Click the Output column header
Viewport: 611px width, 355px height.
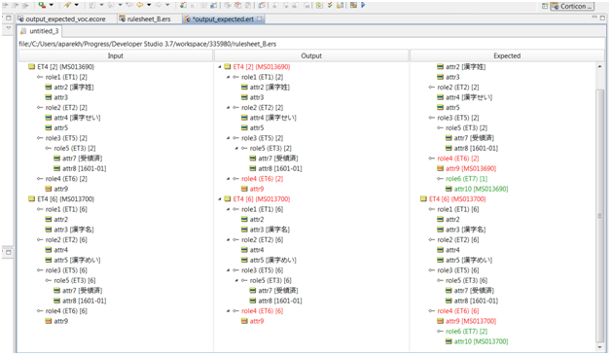tap(311, 55)
